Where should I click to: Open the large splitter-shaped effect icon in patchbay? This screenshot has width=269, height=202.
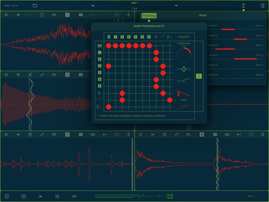point(184,81)
